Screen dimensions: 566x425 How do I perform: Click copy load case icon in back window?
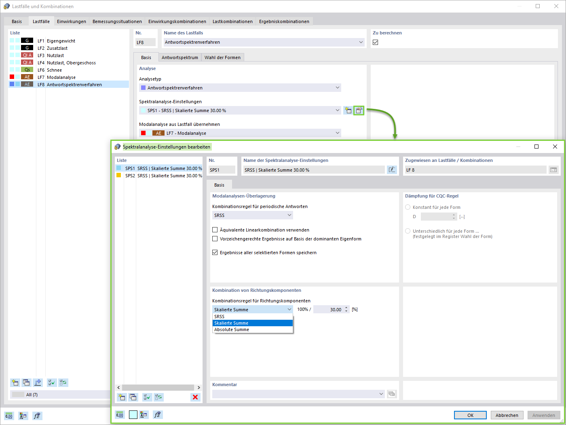(x=26, y=382)
